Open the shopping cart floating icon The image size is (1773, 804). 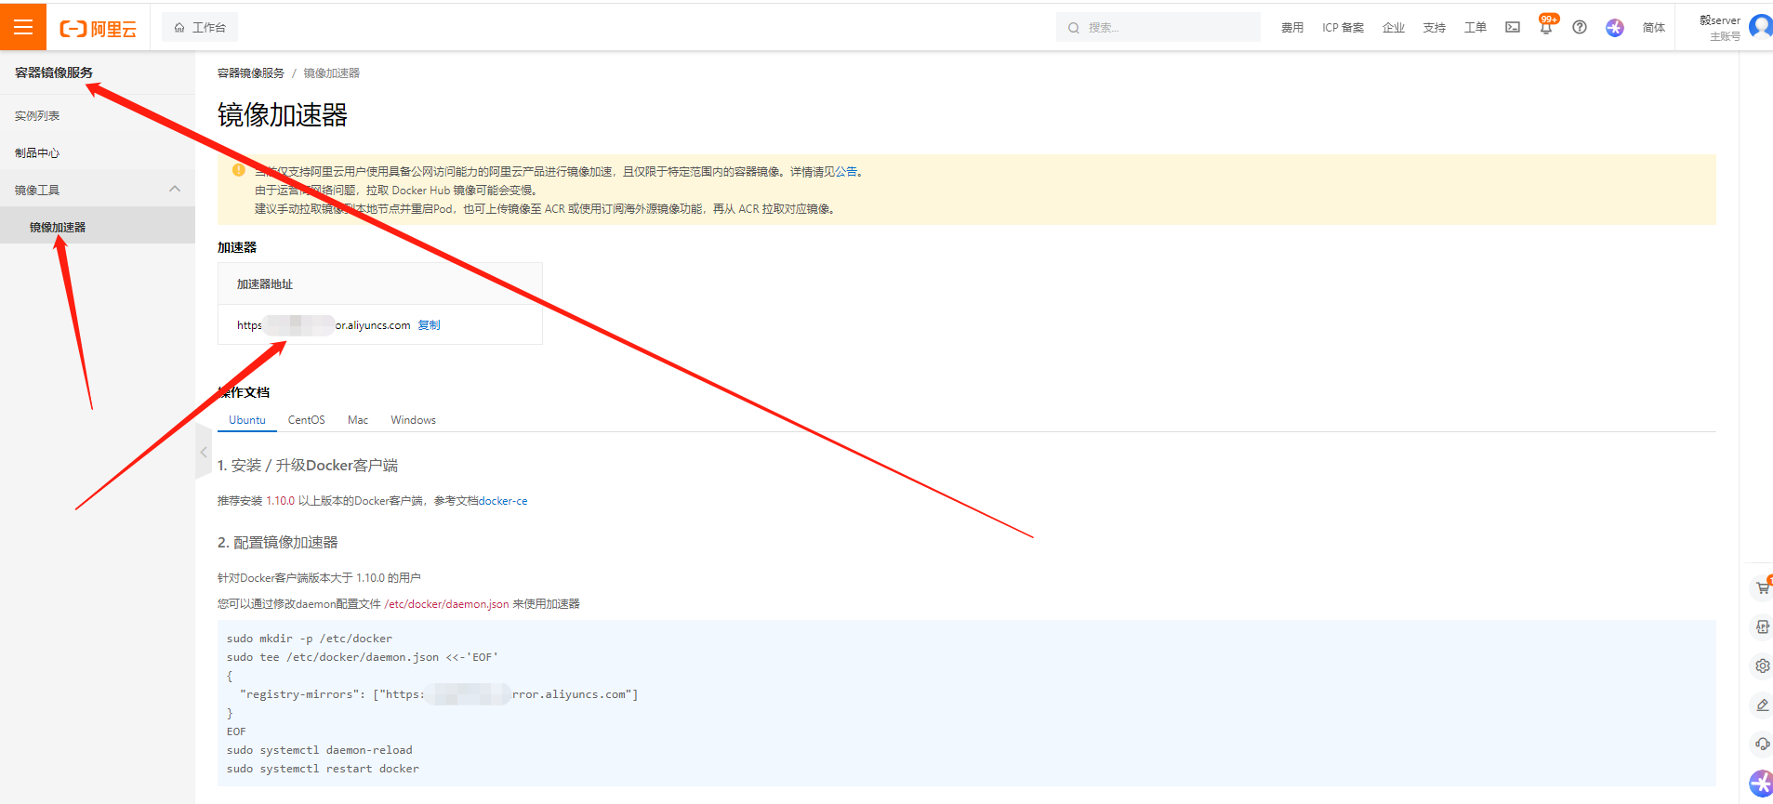tap(1763, 587)
